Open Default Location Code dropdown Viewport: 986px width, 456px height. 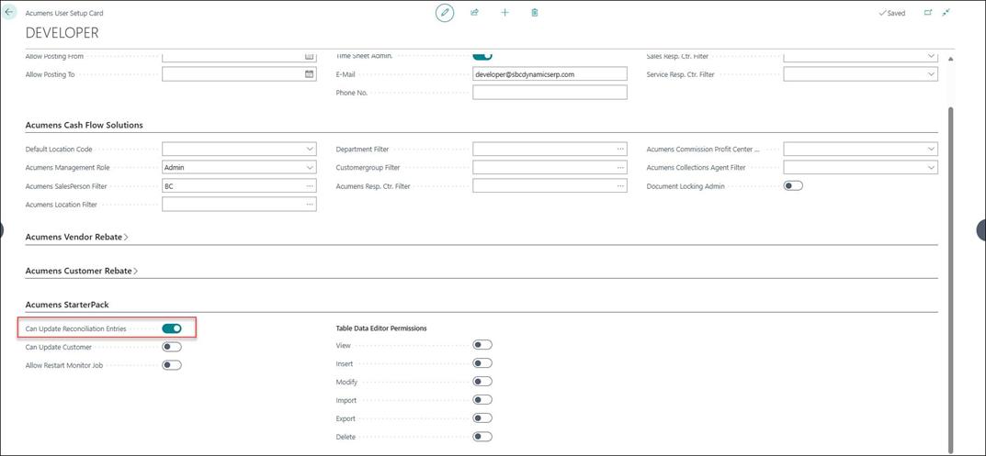point(310,150)
